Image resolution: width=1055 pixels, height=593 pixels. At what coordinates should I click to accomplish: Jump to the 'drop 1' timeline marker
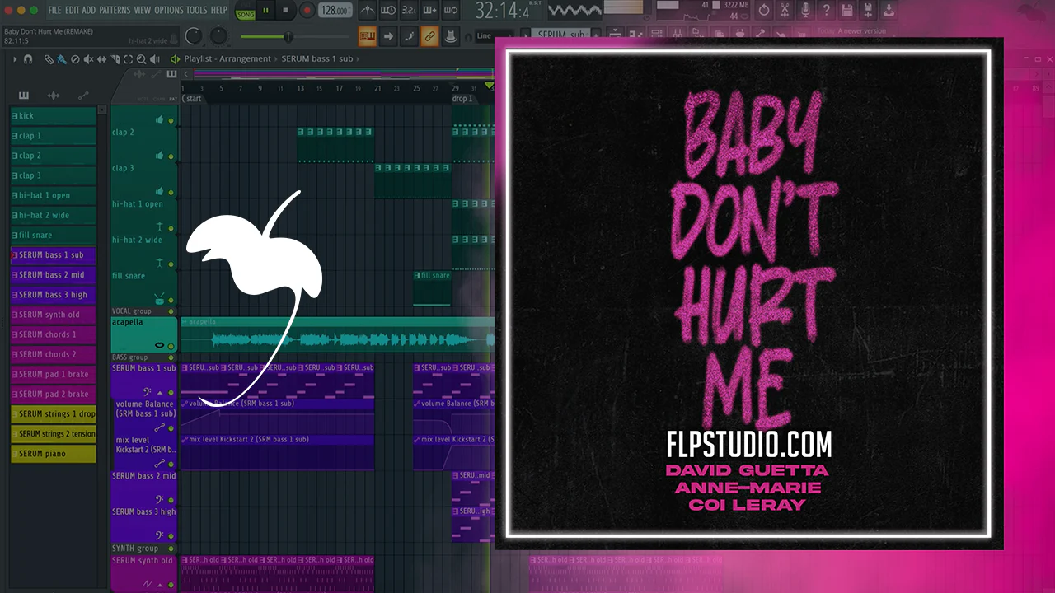click(463, 99)
